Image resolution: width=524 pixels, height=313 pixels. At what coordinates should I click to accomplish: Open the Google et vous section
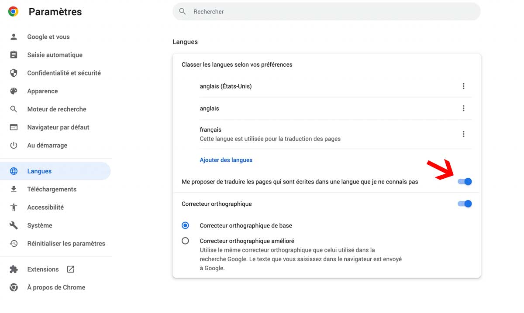48,37
